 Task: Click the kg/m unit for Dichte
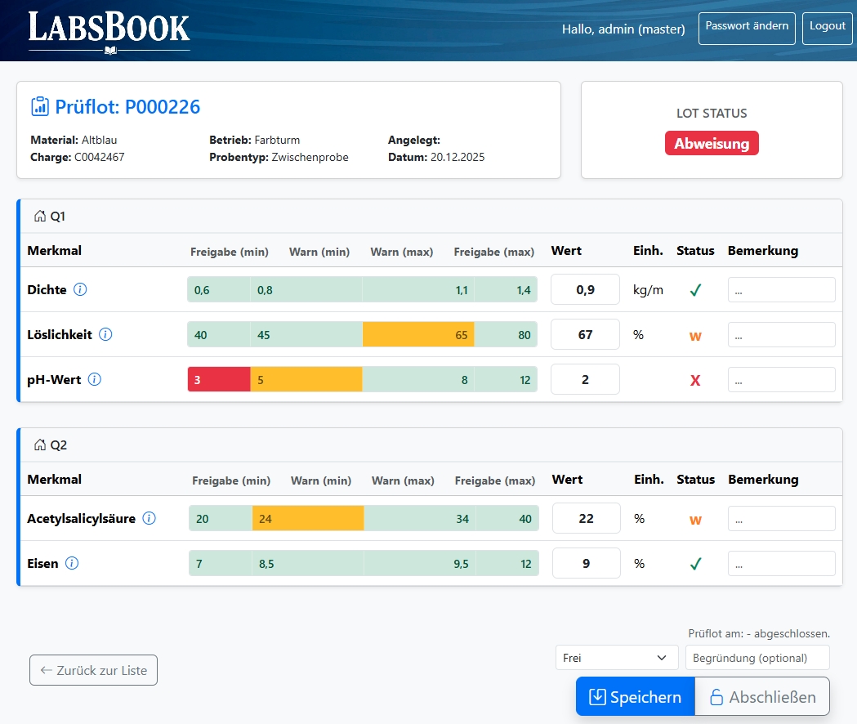click(648, 290)
